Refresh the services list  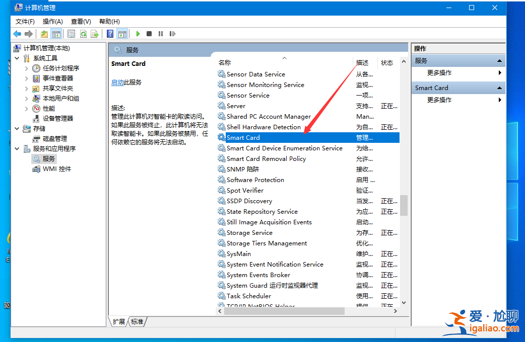pos(84,34)
